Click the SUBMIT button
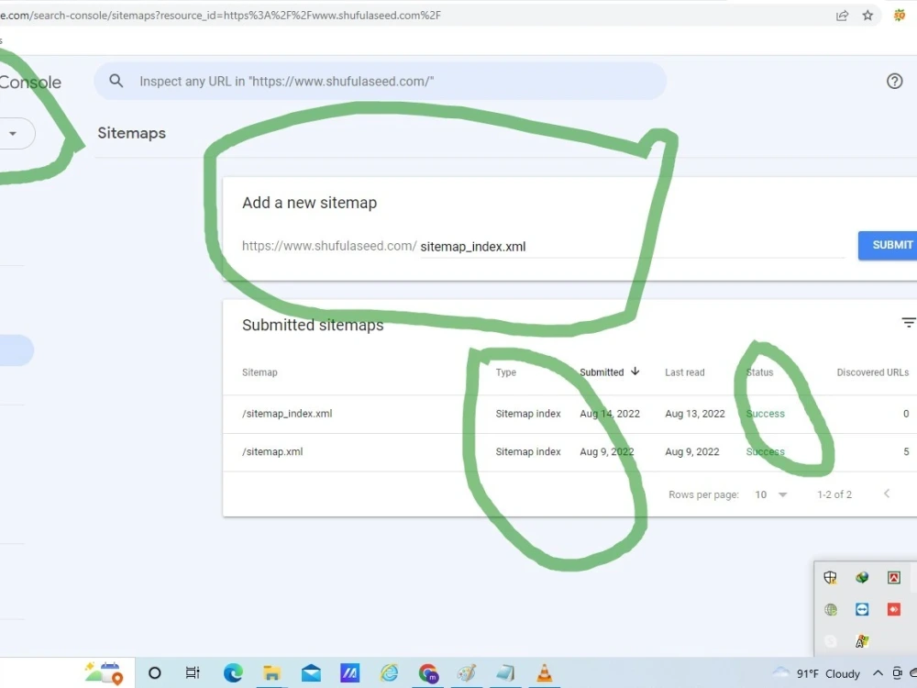The image size is (917, 688). pos(888,245)
